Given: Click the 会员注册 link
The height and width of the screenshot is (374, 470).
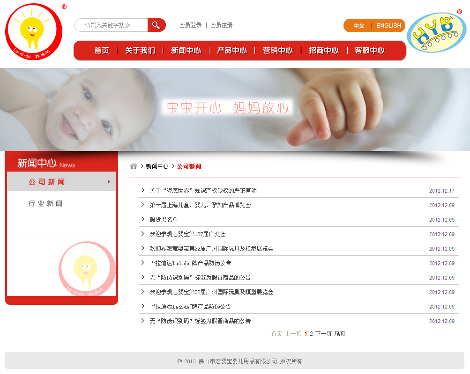Looking at the screenshot, I should coord(221,25).
